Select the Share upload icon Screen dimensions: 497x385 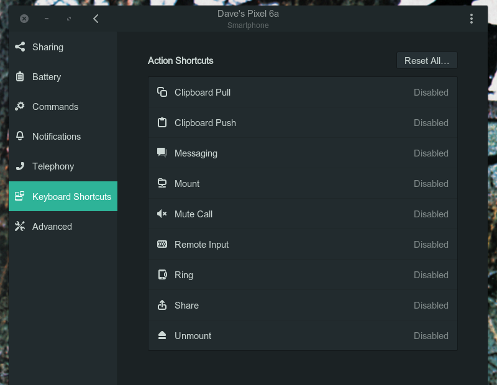162,305
